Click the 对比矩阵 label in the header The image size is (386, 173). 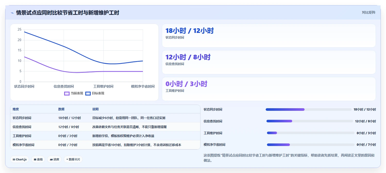point(369,12)
